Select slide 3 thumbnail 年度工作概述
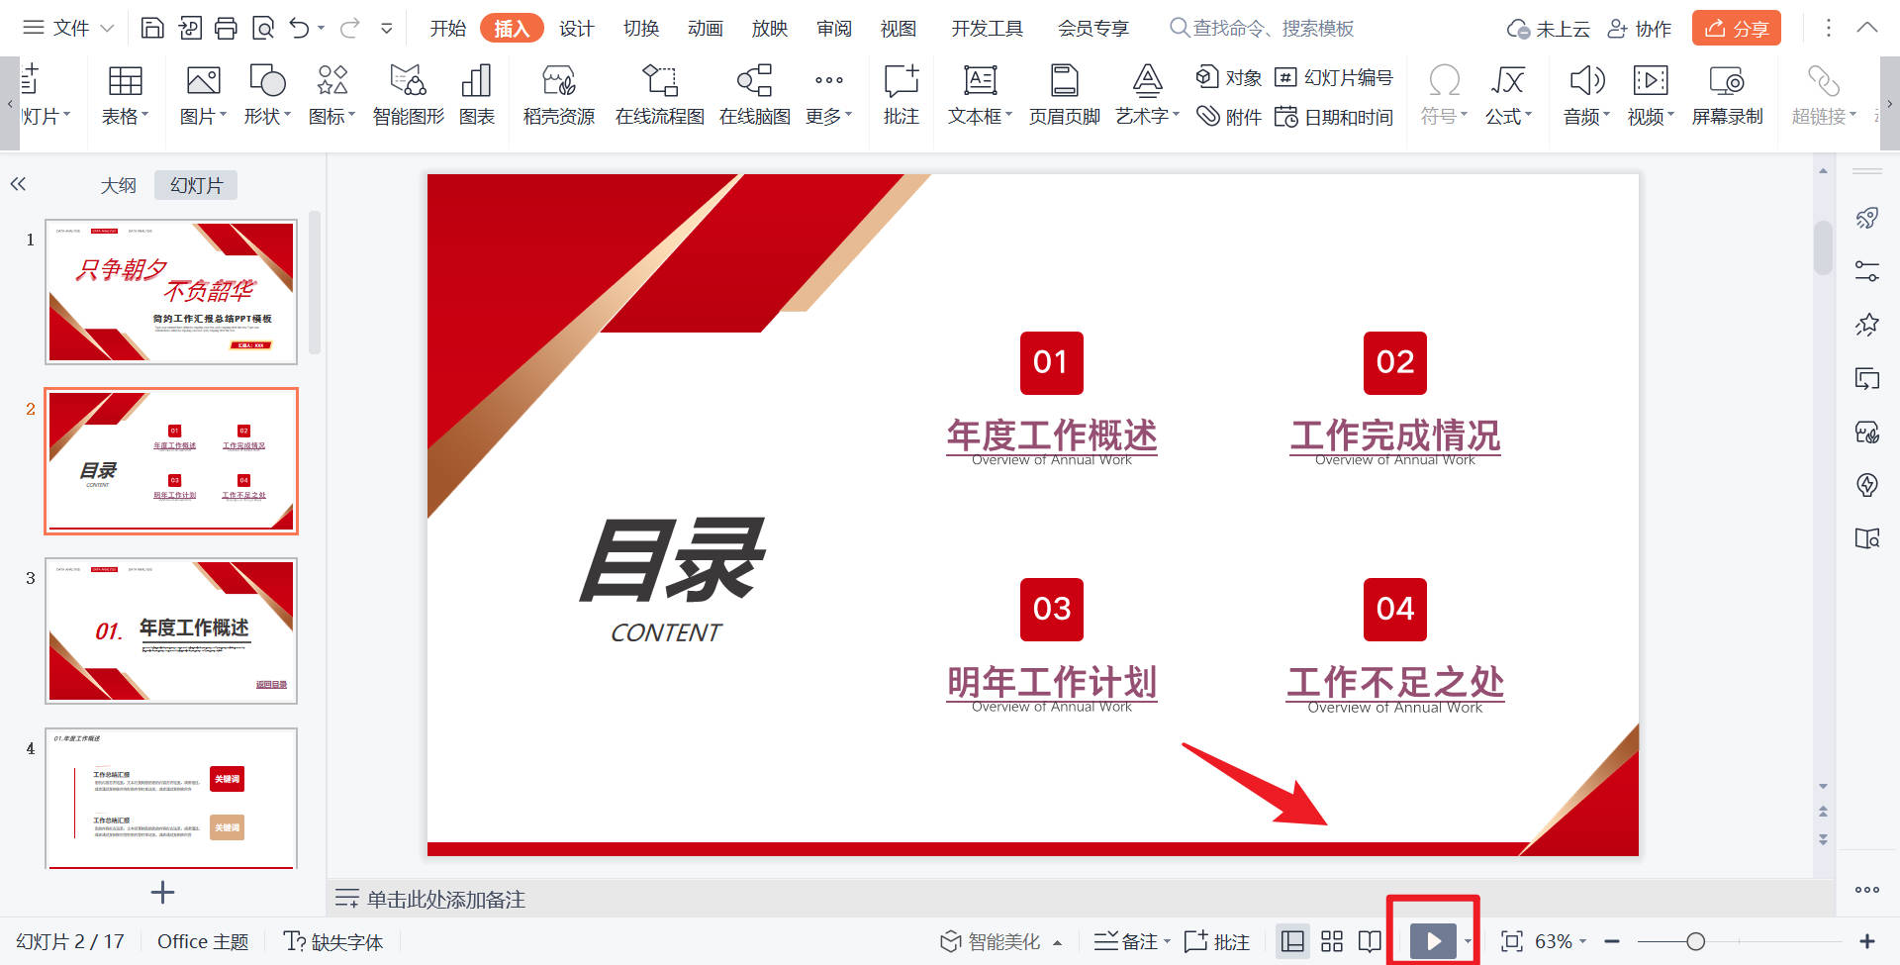Image resolution: width=1900 pixels, height=965 pixels. click(171, 630)
